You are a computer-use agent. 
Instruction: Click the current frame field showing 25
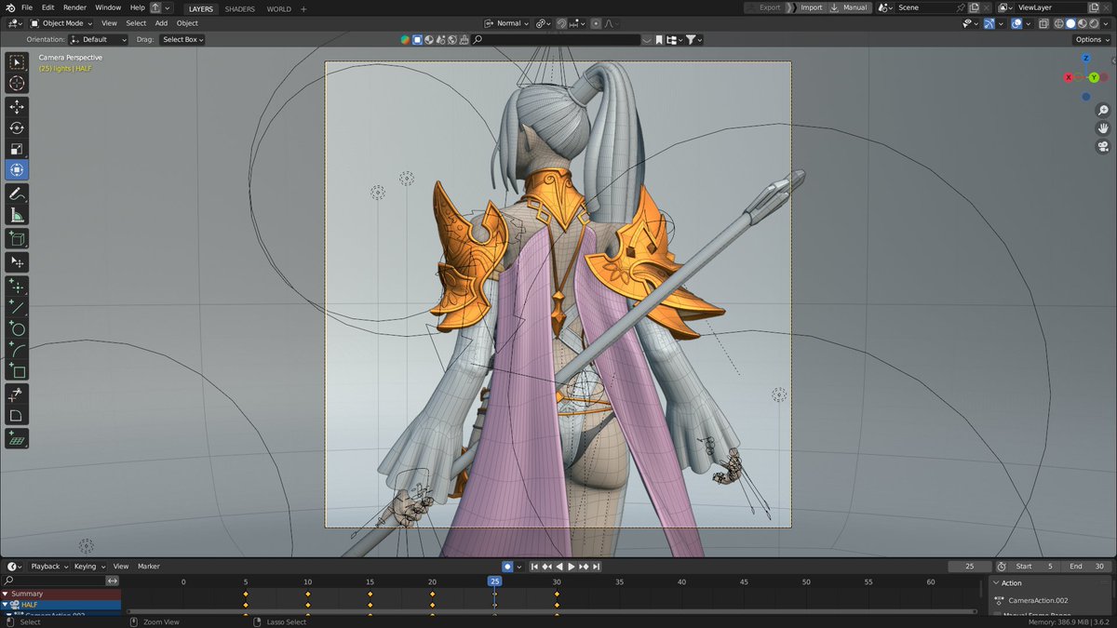point(970,566)
